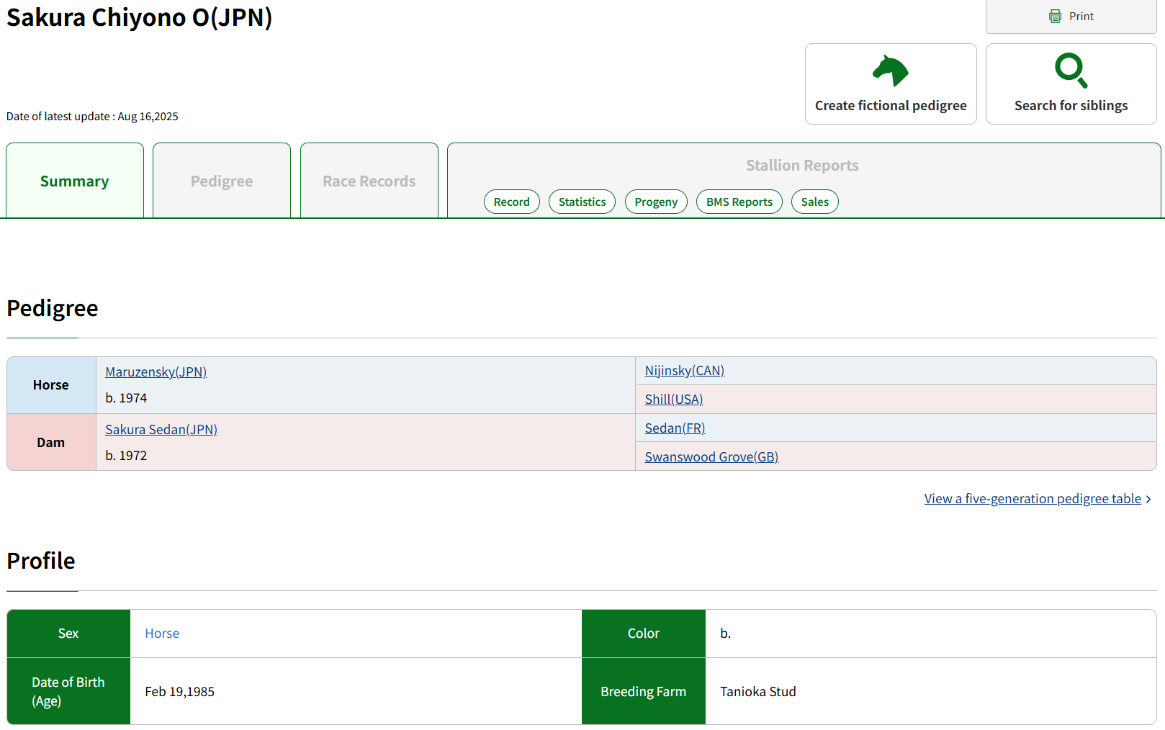The image size is (1165, 730).
Task: Click the 'b. 1974' sire birth year
Action: click(x=126, y=398)
